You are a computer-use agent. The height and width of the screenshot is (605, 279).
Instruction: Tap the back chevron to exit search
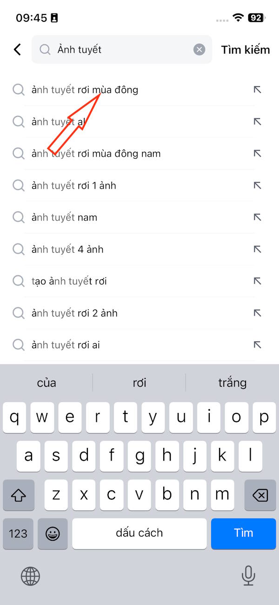click(x=17, y=49)
